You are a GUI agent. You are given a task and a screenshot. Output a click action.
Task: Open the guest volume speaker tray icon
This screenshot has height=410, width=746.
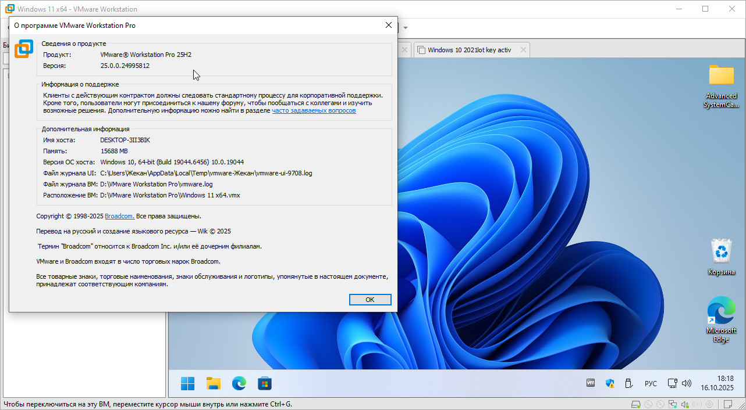687,383
